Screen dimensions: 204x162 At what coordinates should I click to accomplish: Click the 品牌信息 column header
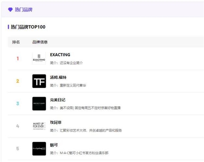click(40, 42)
